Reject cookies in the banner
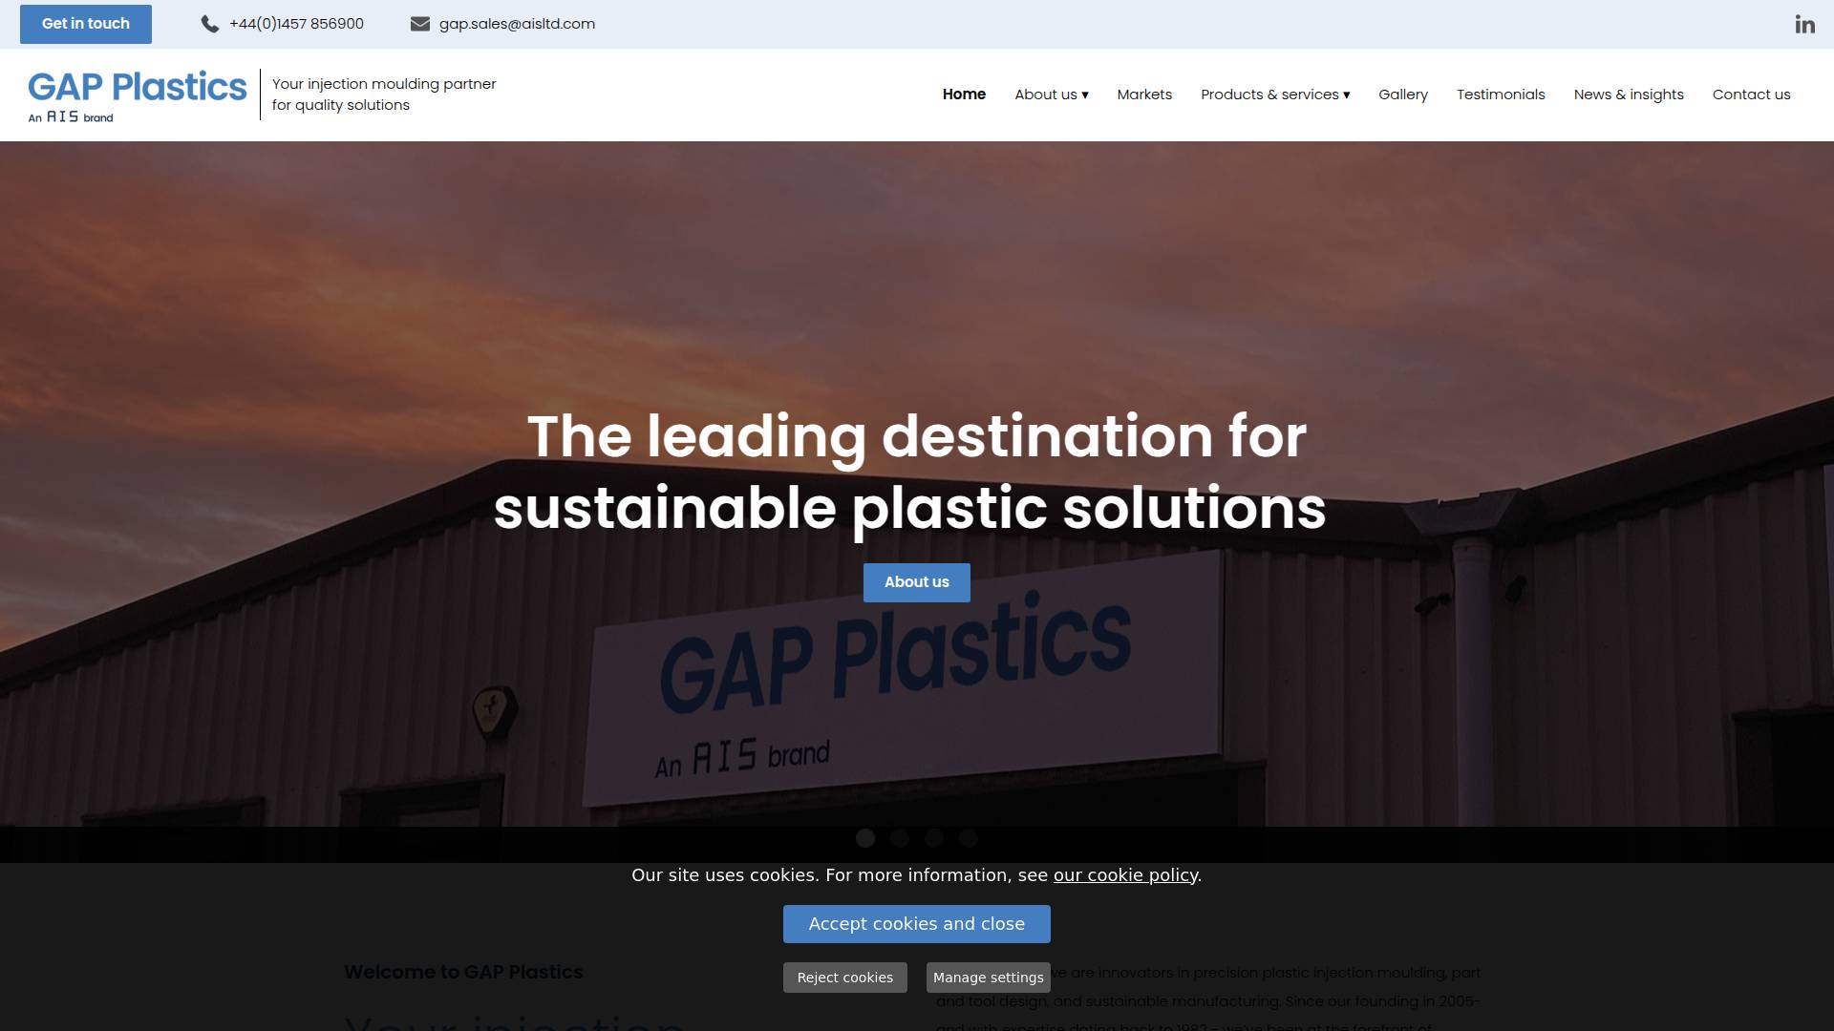The image size is (1834, 1031). click(x=845, y=978)
